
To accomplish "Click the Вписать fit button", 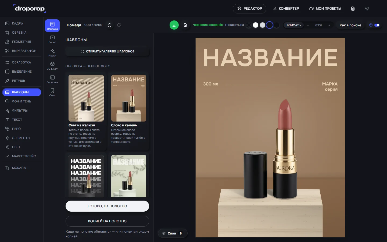I will (x=293, y=25).
